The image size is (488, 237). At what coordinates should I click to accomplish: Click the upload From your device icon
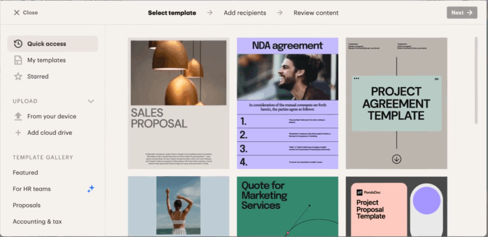[x=18, y=117]
